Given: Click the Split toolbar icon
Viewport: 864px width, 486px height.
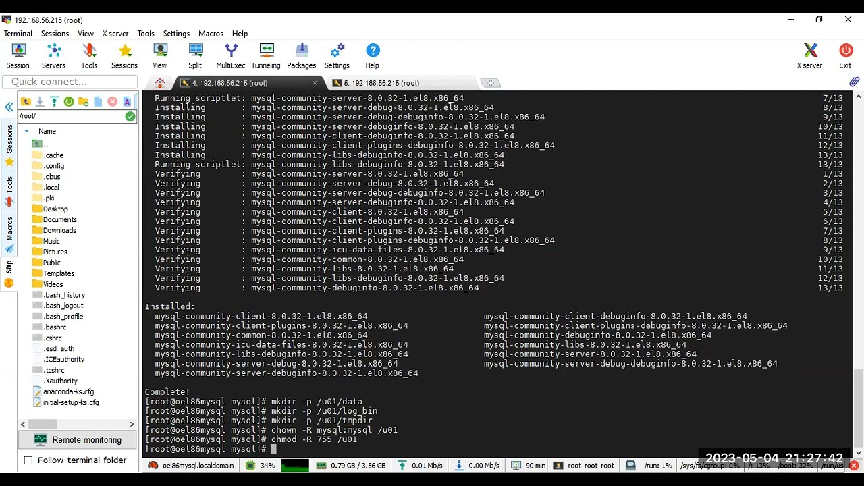Looking at the screenshot, I should tap(195, 56).
